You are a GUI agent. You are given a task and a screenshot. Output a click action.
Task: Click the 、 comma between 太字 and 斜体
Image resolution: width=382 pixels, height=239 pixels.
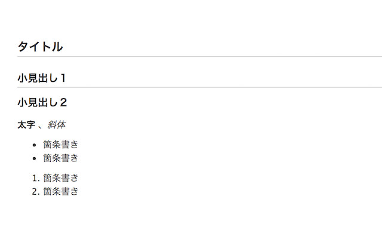coord(41,127)
